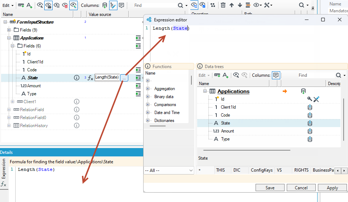Image resolution: width=348 pixels, height=202 pixels.
Task: Click the tab strip right scroll arrow
Action: (x=344, y=171)
